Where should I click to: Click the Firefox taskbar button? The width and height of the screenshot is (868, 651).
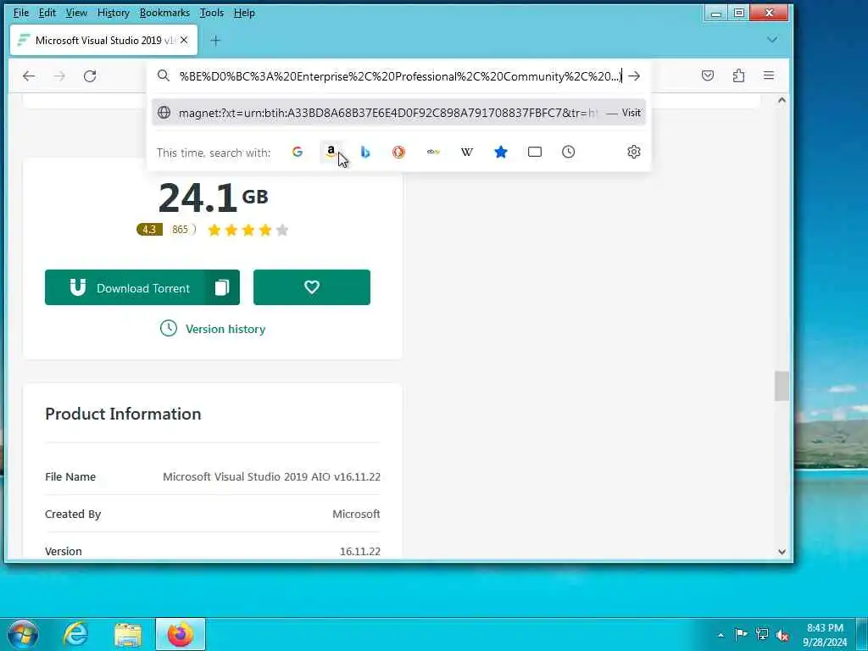[x=181, y=634]
